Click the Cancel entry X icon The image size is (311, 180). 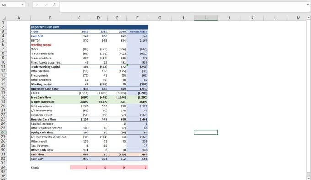coord(37,5)
